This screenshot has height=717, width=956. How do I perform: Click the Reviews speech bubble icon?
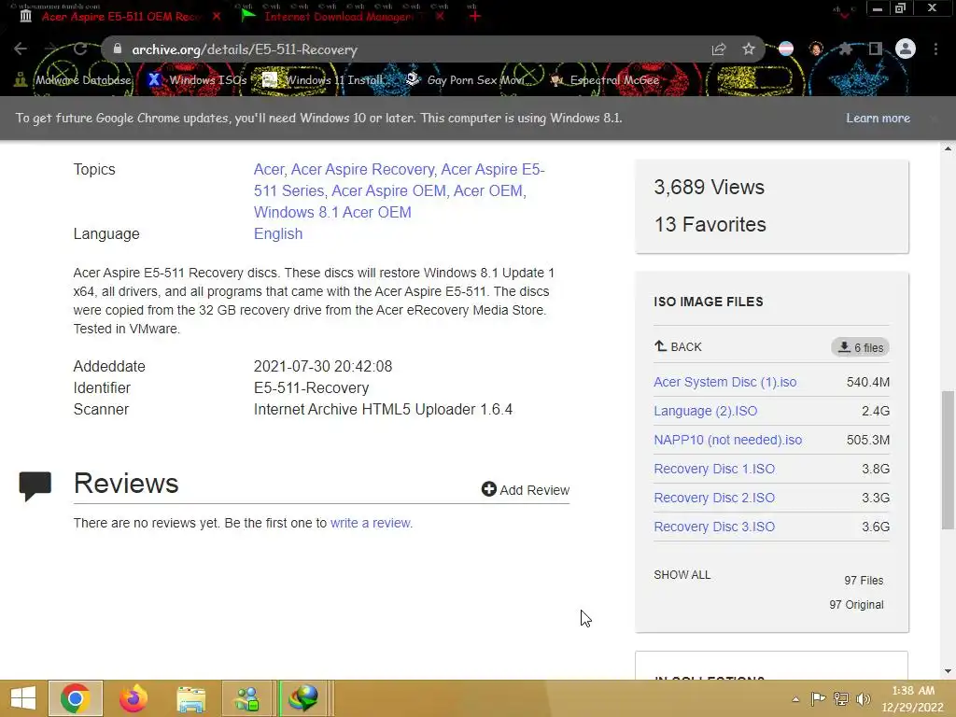(x=35, y=486)
